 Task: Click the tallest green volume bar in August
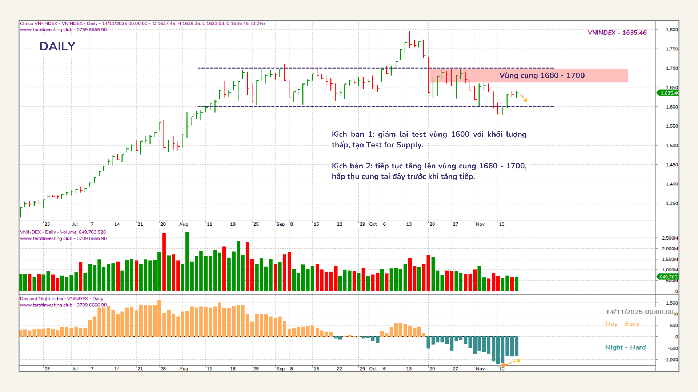[x=187, y=261]
